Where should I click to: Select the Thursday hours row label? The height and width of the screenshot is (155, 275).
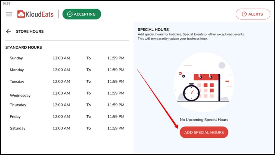point(18,105)
